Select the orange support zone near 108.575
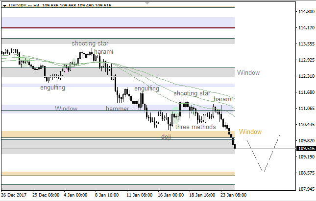 click(x=118, y=174)
